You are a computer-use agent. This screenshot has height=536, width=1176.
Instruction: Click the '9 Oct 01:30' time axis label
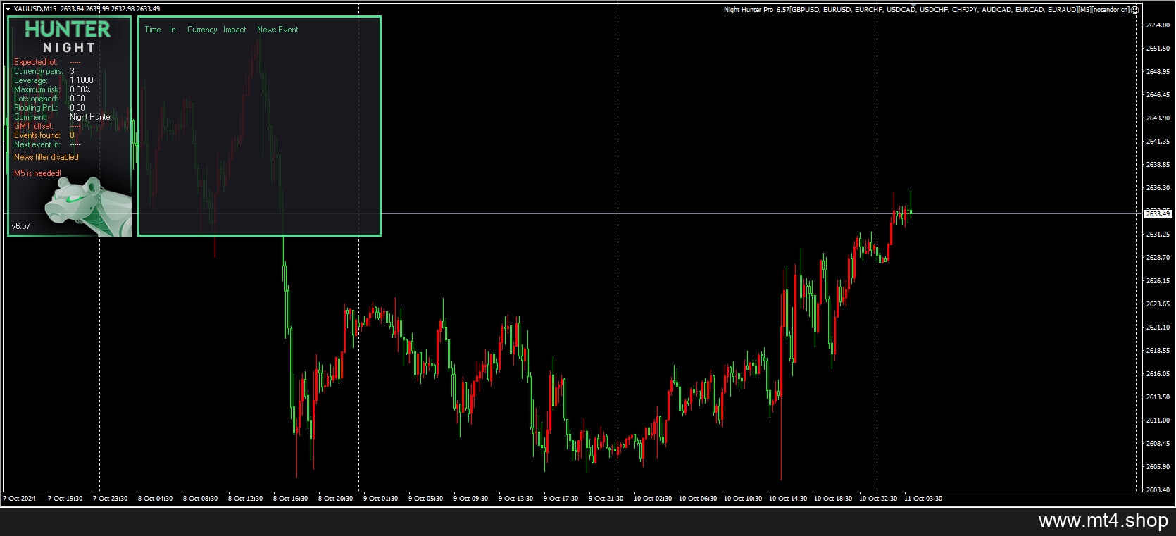click(380, 499)
